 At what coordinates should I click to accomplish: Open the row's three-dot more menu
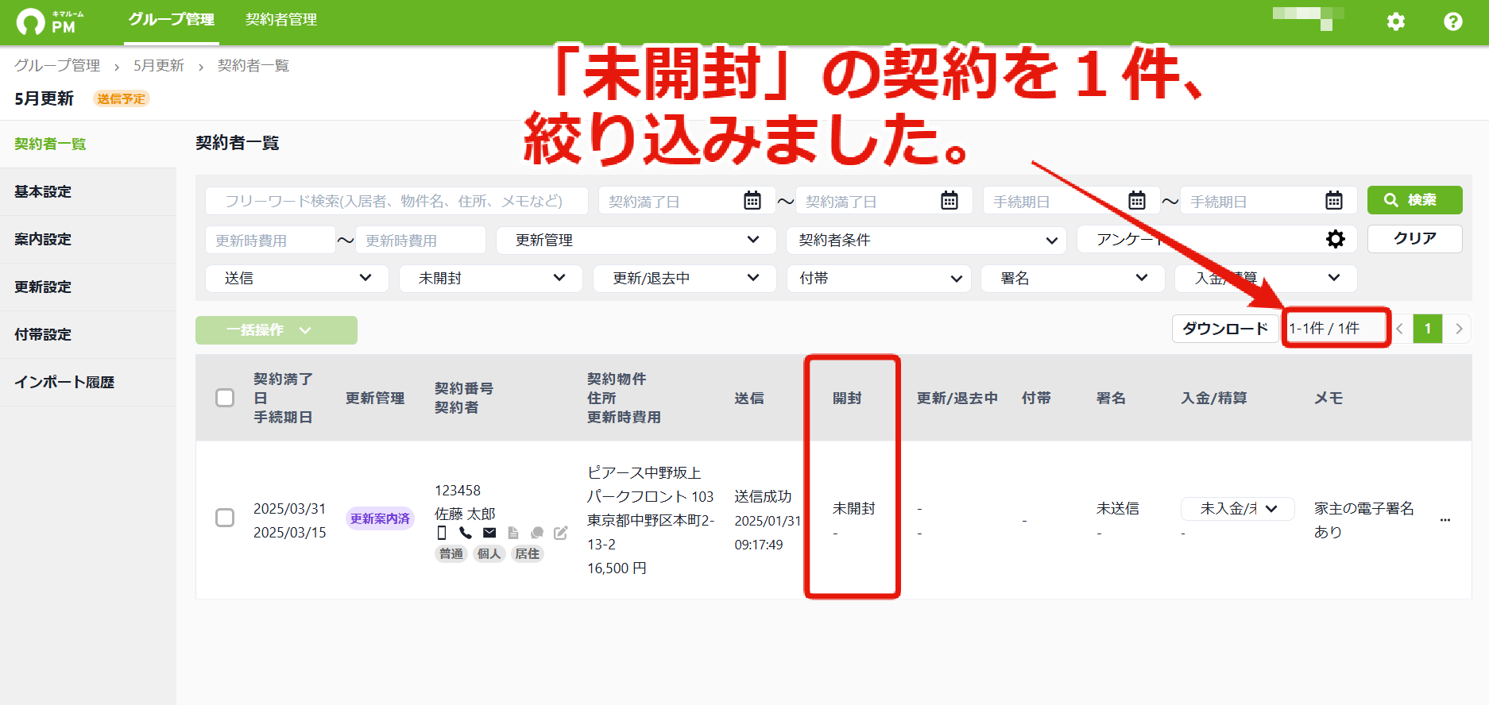(1445, 520)
